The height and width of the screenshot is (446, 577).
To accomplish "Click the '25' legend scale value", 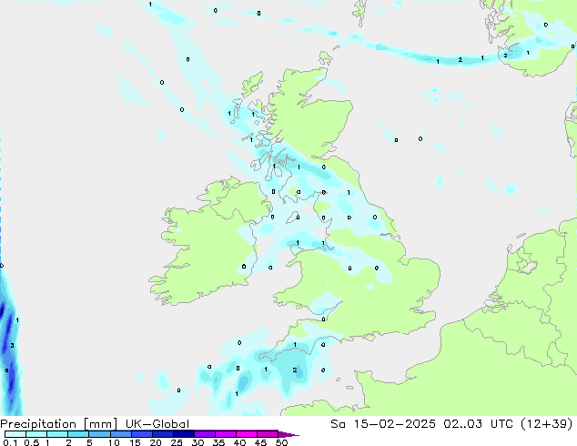I will pyautogui.click(x=177, y=442).
